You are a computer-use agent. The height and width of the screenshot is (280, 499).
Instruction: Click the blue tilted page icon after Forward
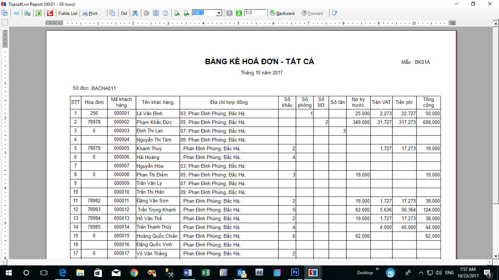click(x=334, y=13)
